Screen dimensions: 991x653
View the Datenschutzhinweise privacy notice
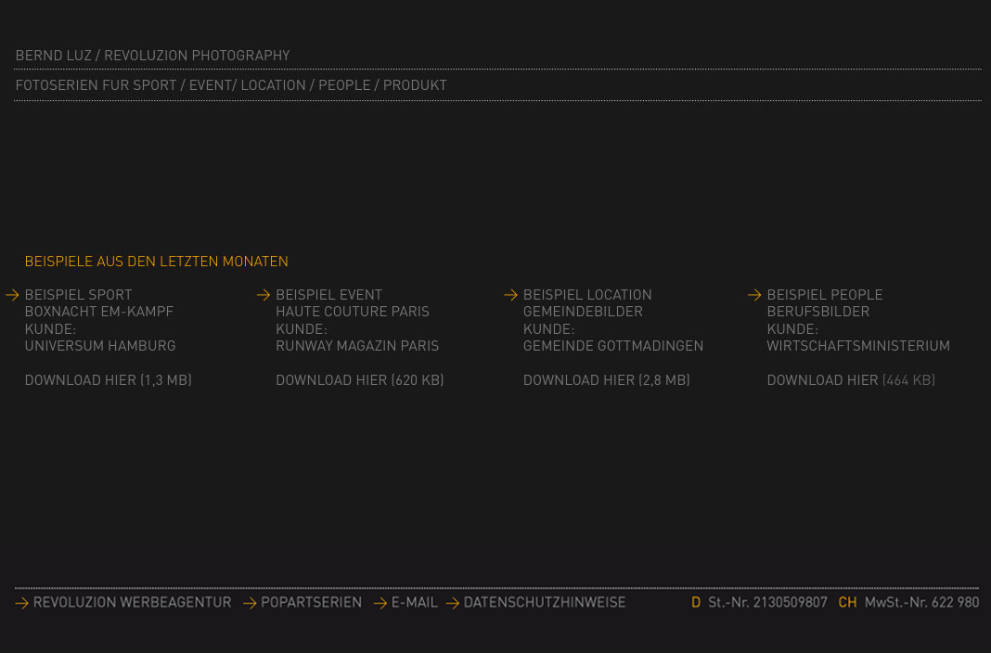pos(545,603)
